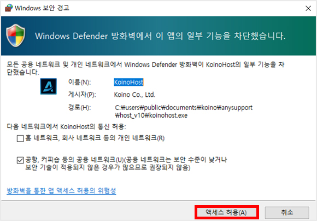The width and height of the screenshot is (317, 221).
Task: Click the firewall brick-wall icon in title bar
Action: (9, 8)
